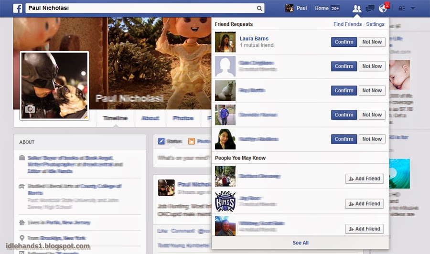Image resolution: width=430 pixels, height=254 pixels.
Task: Click the house lives-in icon
Action: pyautogui.click(x=22, y=222)
